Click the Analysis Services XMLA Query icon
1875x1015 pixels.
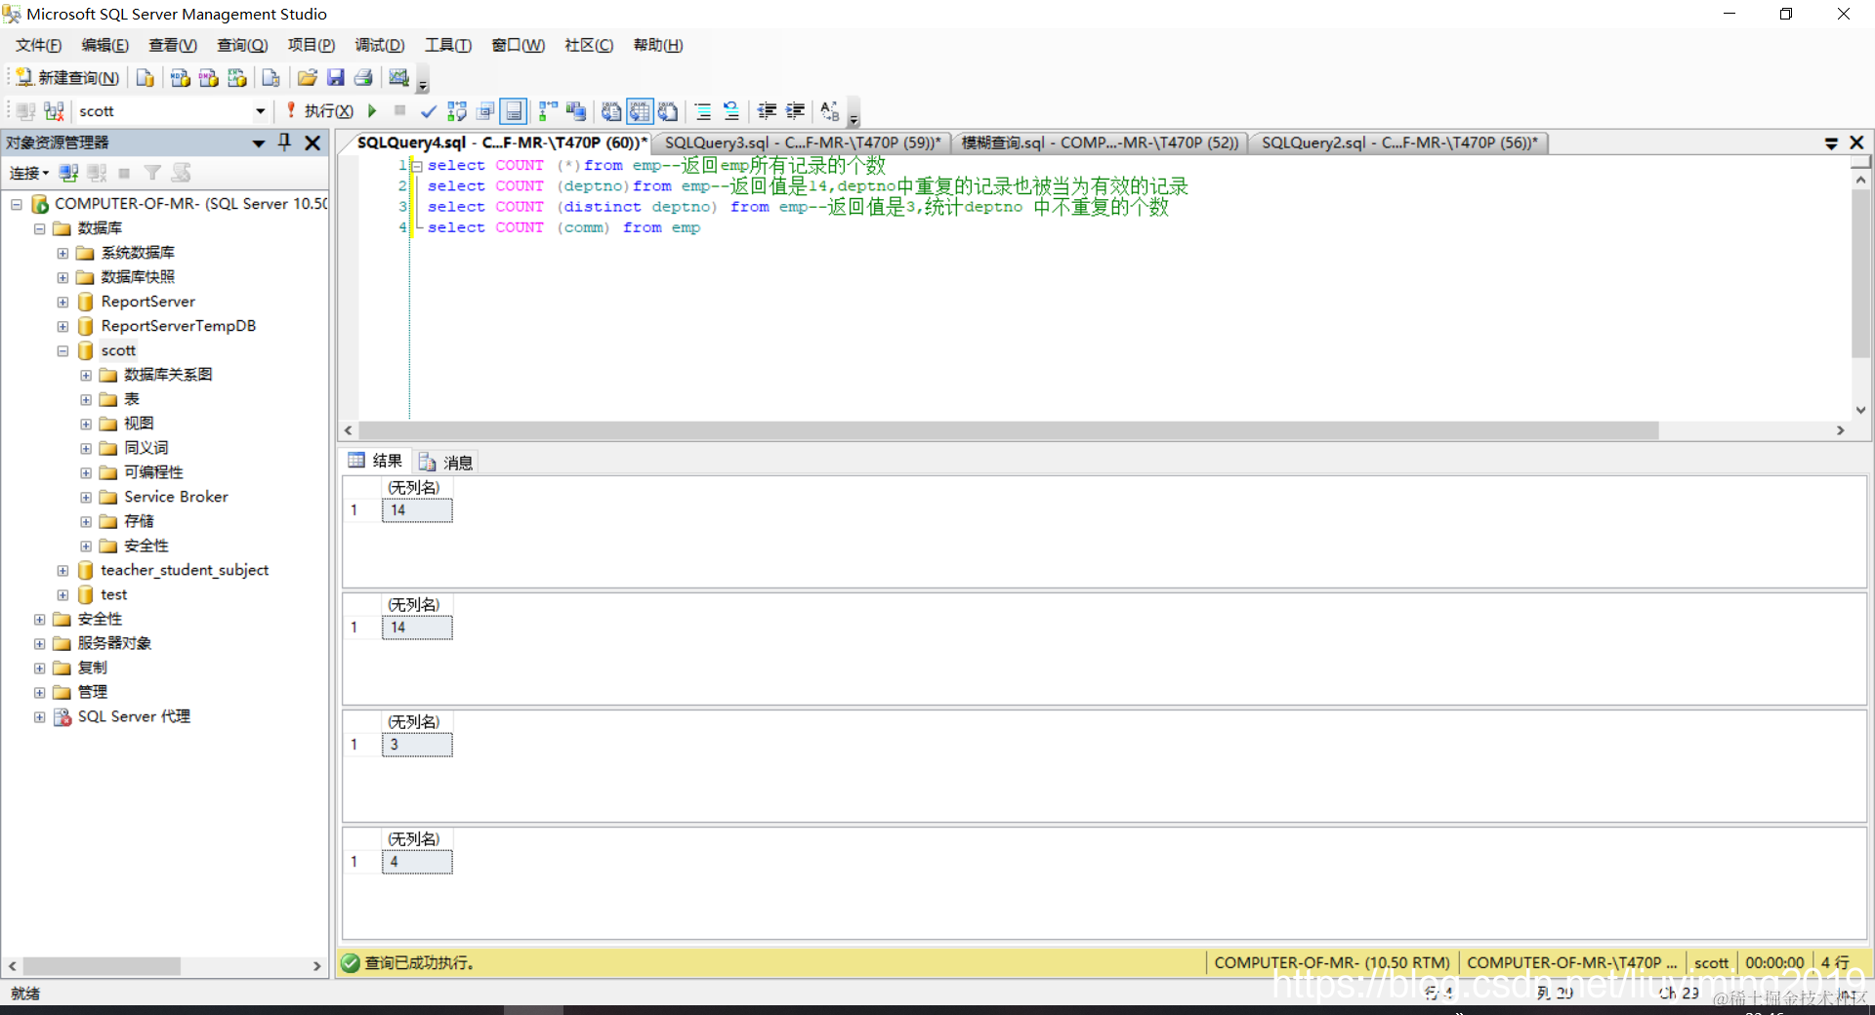[x=236, y=77]
